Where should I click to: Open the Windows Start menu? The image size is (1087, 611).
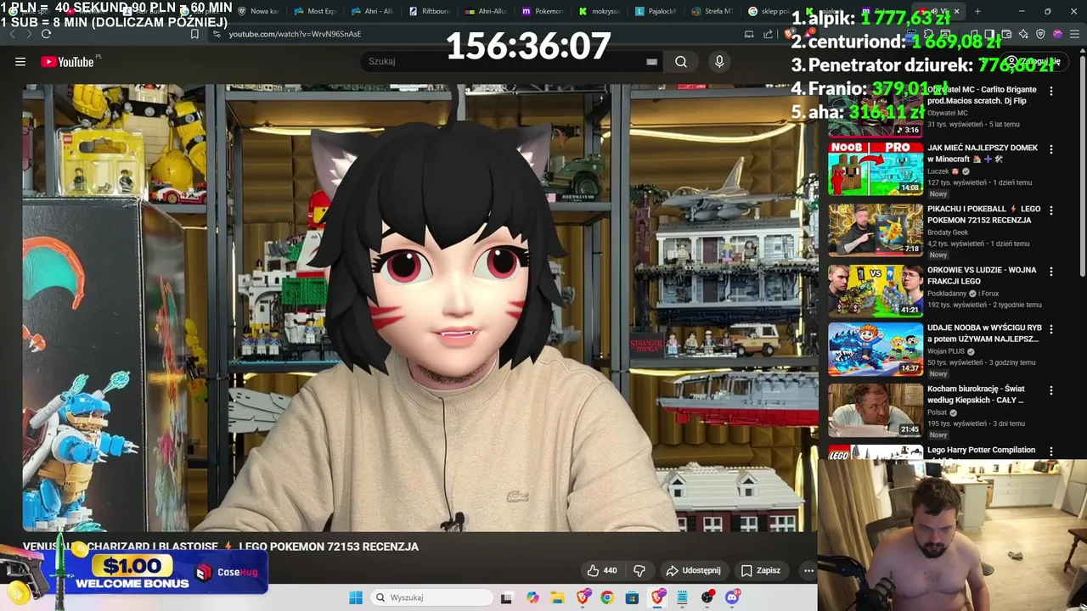356,597
